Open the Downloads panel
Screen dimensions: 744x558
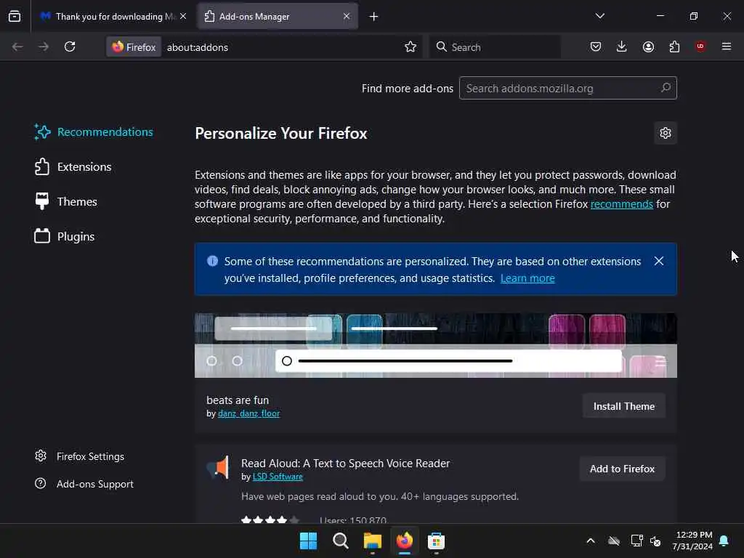click(622, 46)
